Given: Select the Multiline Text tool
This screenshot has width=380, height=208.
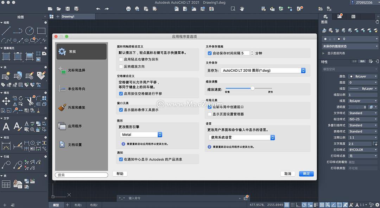Looking at the screenshot, I should tap(6, 126).
